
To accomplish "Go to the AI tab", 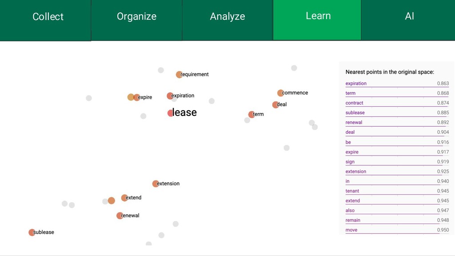I will click(409, 17).
